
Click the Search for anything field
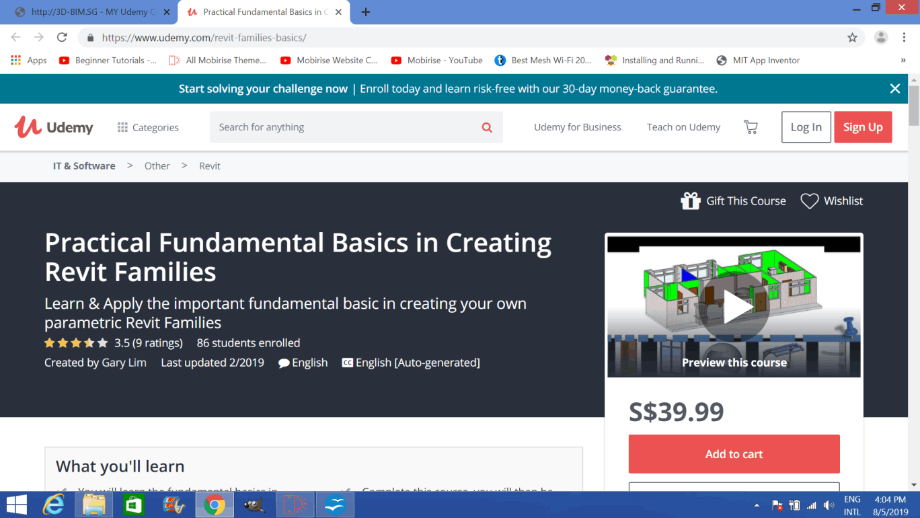point(343,127)
